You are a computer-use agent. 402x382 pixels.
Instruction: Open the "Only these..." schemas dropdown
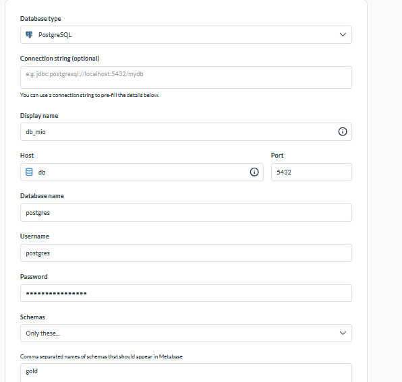click(186, 333)
